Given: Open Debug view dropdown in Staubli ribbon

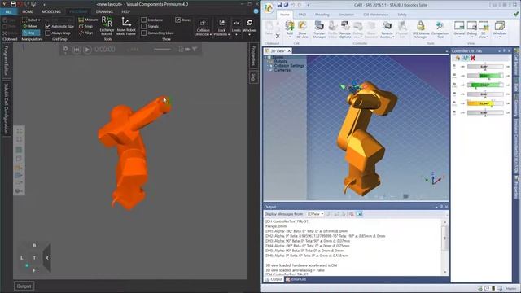Looking at the screenshot, I should click(x=472, y=29).
